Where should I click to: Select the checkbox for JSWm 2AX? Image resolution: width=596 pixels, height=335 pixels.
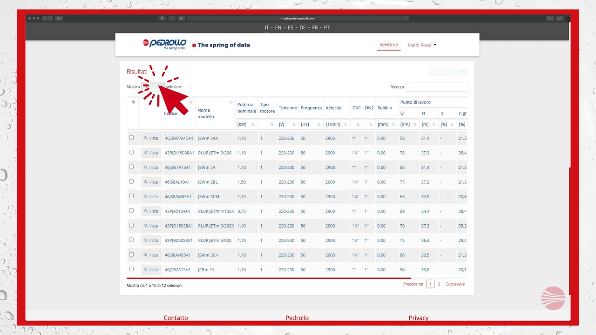pyautogui.click(x=131, y=138)
